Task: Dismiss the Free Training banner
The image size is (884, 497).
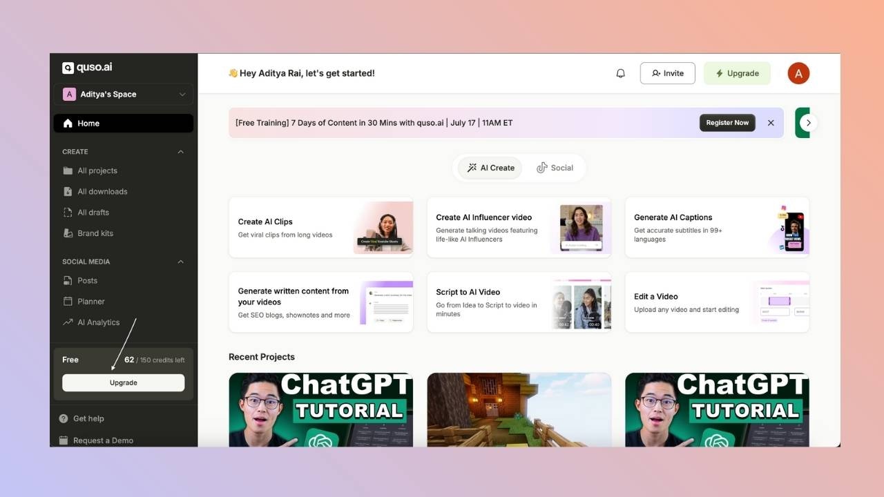Action: pyautogui.click(x=771, y=123)
